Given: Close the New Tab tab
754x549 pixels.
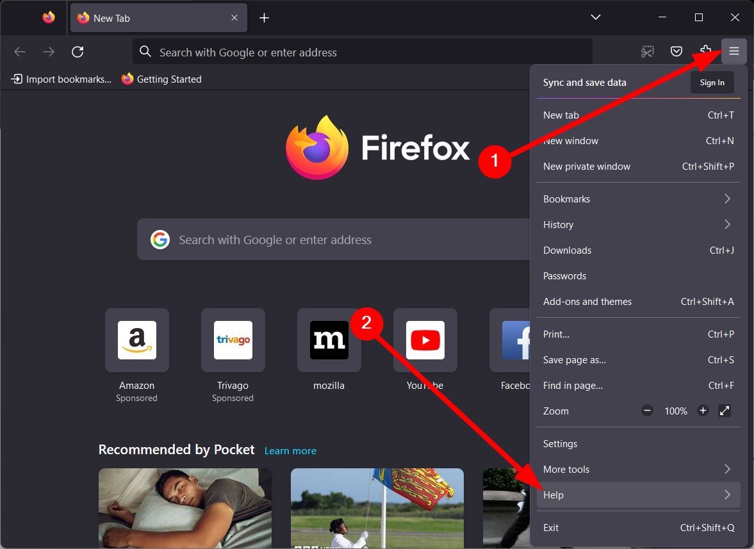Looking at the screenshot, I should tap(234, 18).
